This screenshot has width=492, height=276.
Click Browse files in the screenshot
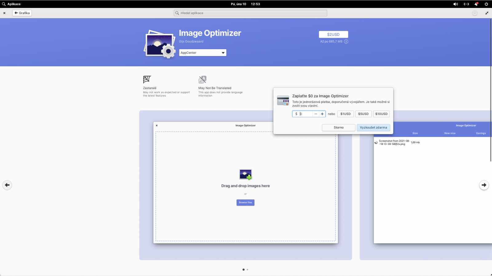(245, 203)
